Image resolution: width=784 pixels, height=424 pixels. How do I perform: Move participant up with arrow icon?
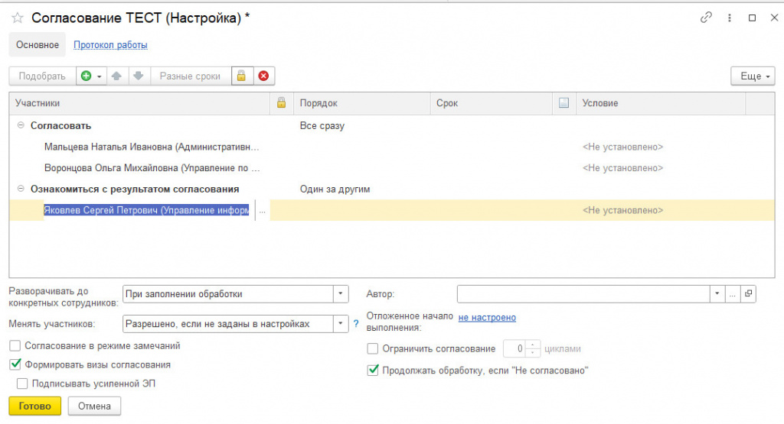coord(116,76)
